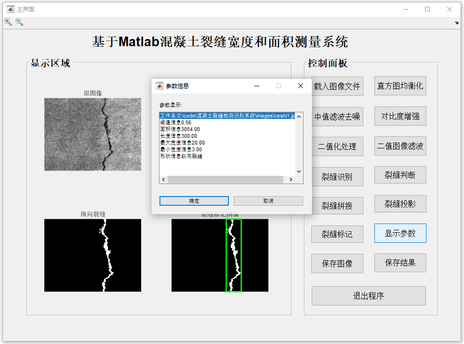Click the 原图像 crack photo
The height and width of the screenshot is (344, 464).
[x=93, y=134]
